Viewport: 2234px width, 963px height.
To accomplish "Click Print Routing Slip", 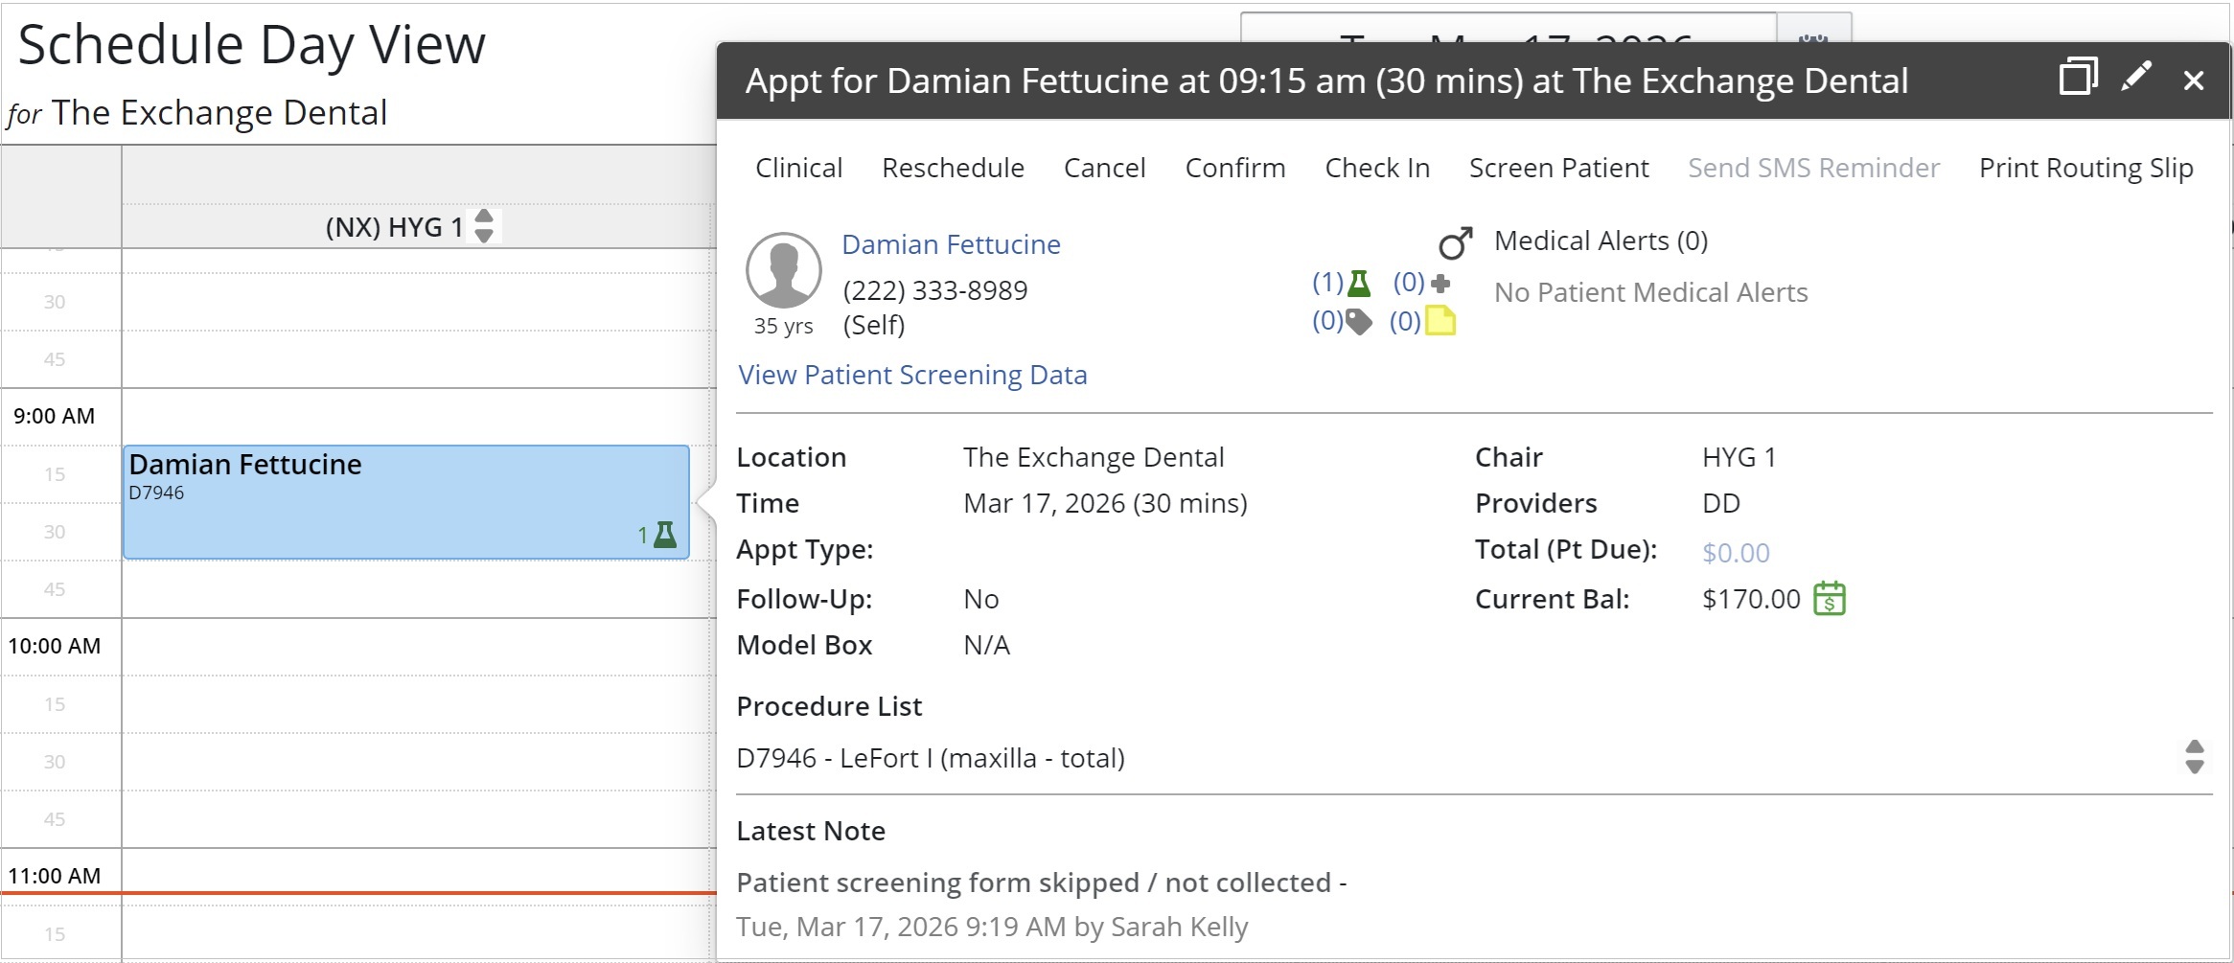I will pyautogui.click(x=2085, y=169).
